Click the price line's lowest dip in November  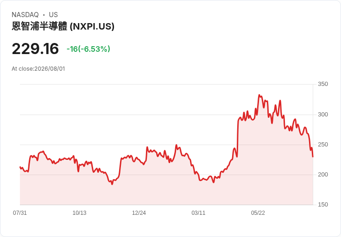[112, 184]
